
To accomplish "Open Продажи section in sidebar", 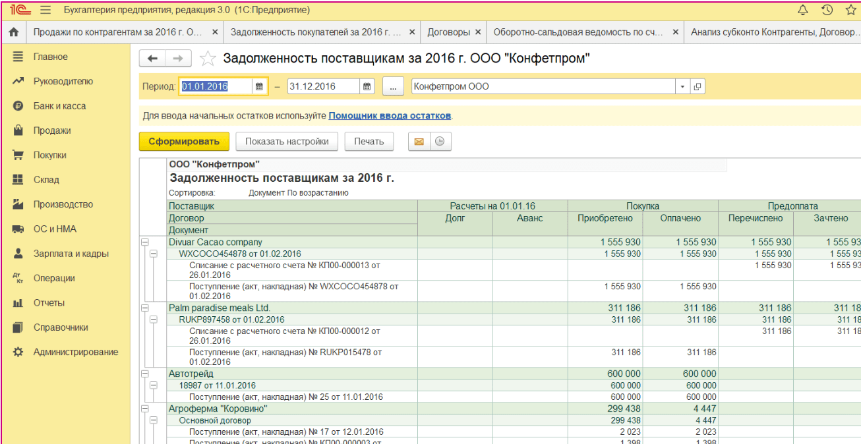I will pos(52,130).
